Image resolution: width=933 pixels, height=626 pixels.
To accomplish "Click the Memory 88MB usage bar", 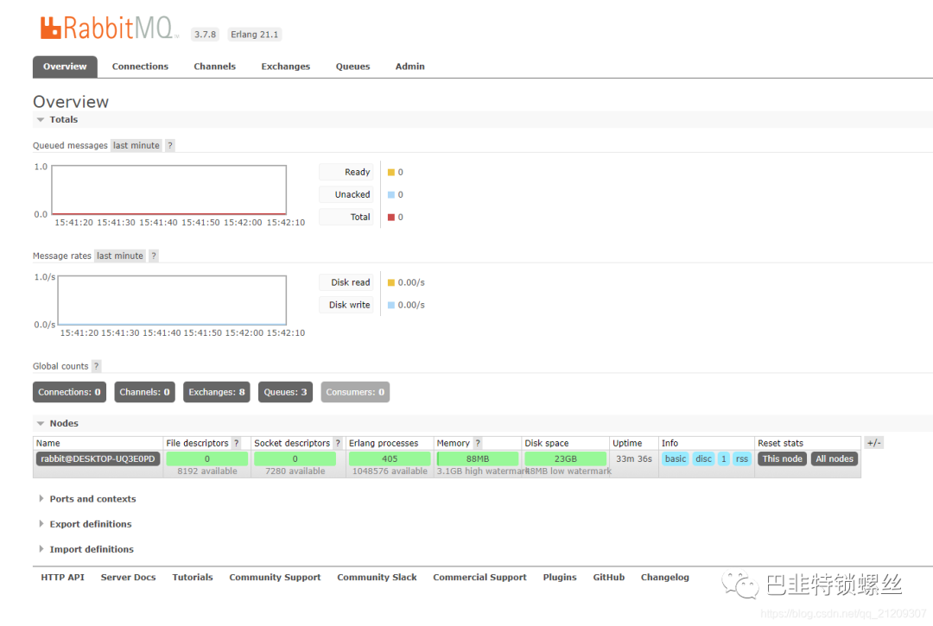I will 478,459.
